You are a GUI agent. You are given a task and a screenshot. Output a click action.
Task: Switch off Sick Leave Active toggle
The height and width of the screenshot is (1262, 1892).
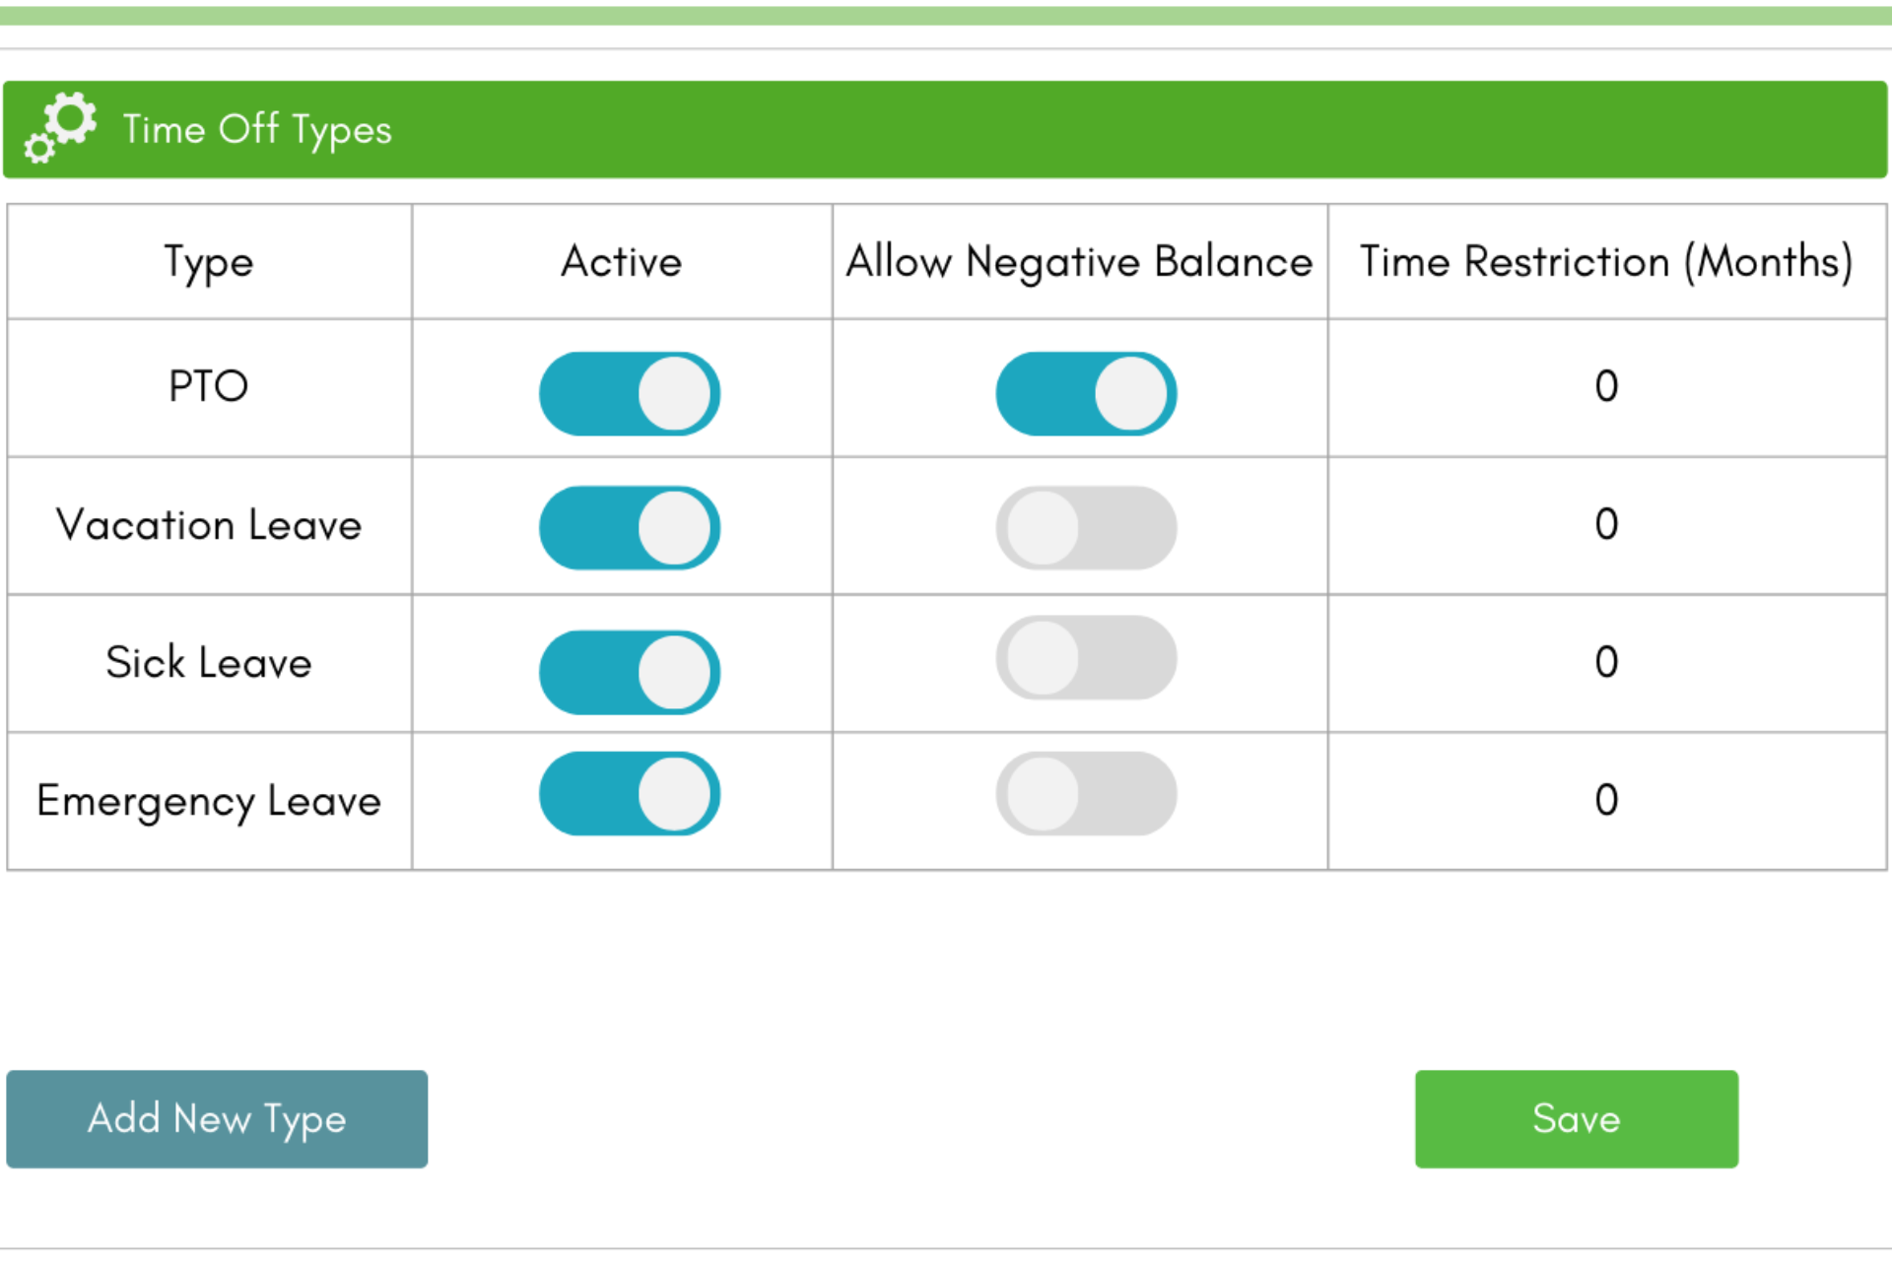click(x=629, y=672)
